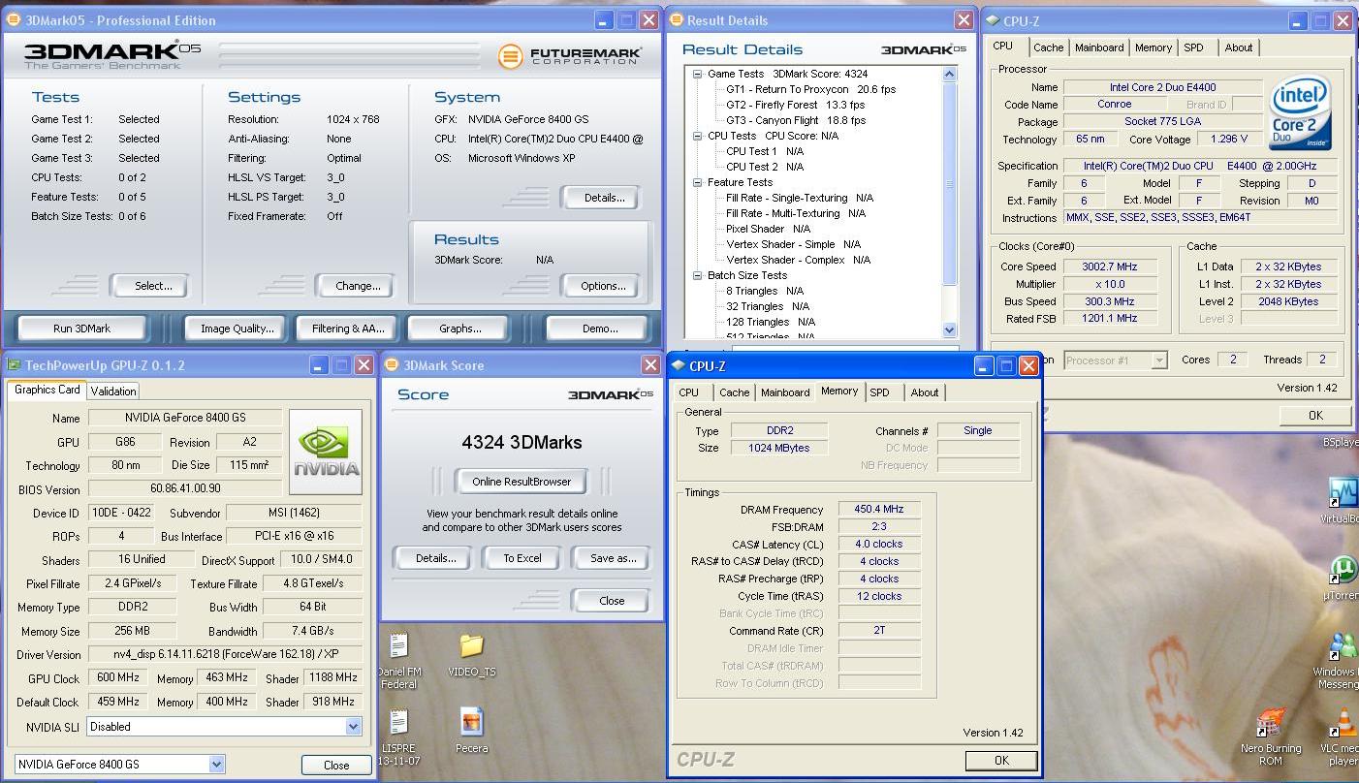Open SPD tab in front CPU-Z window
The width and height of the screenshot is (1359, 783).
[x=879, y=392]
